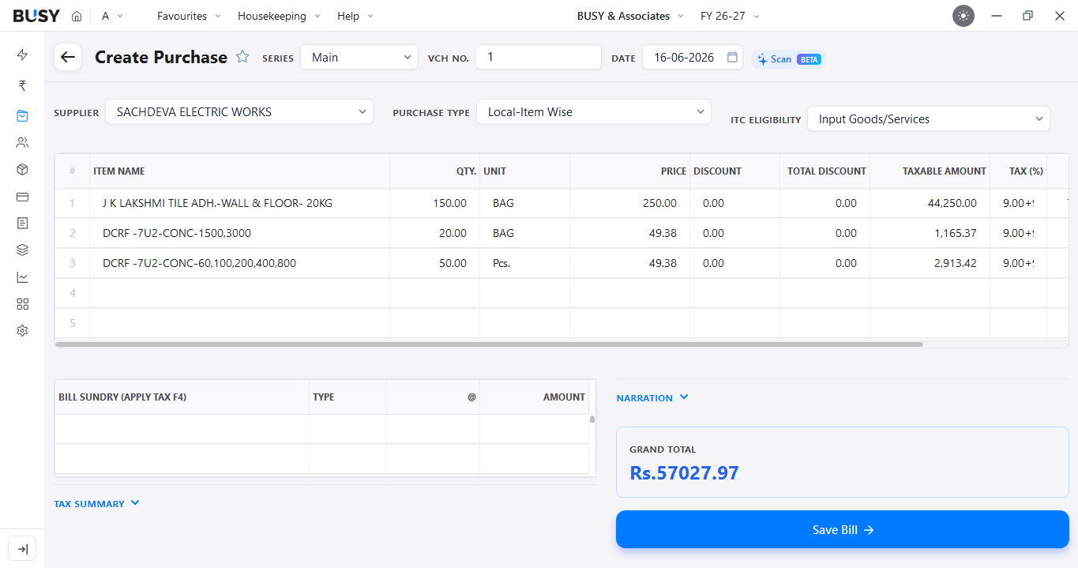Screen dimensions: 1078x568
Task: Open the calendar picker in date field
Action: coord(732,57)
